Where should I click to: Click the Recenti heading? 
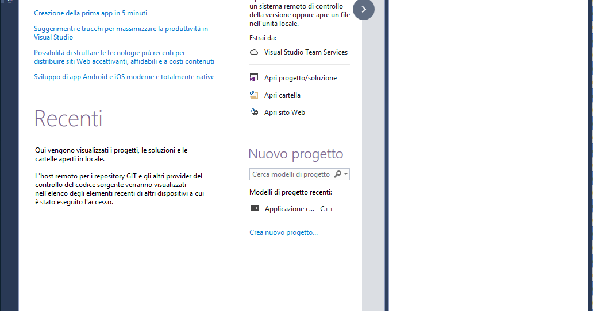click(x=68, y=119)
